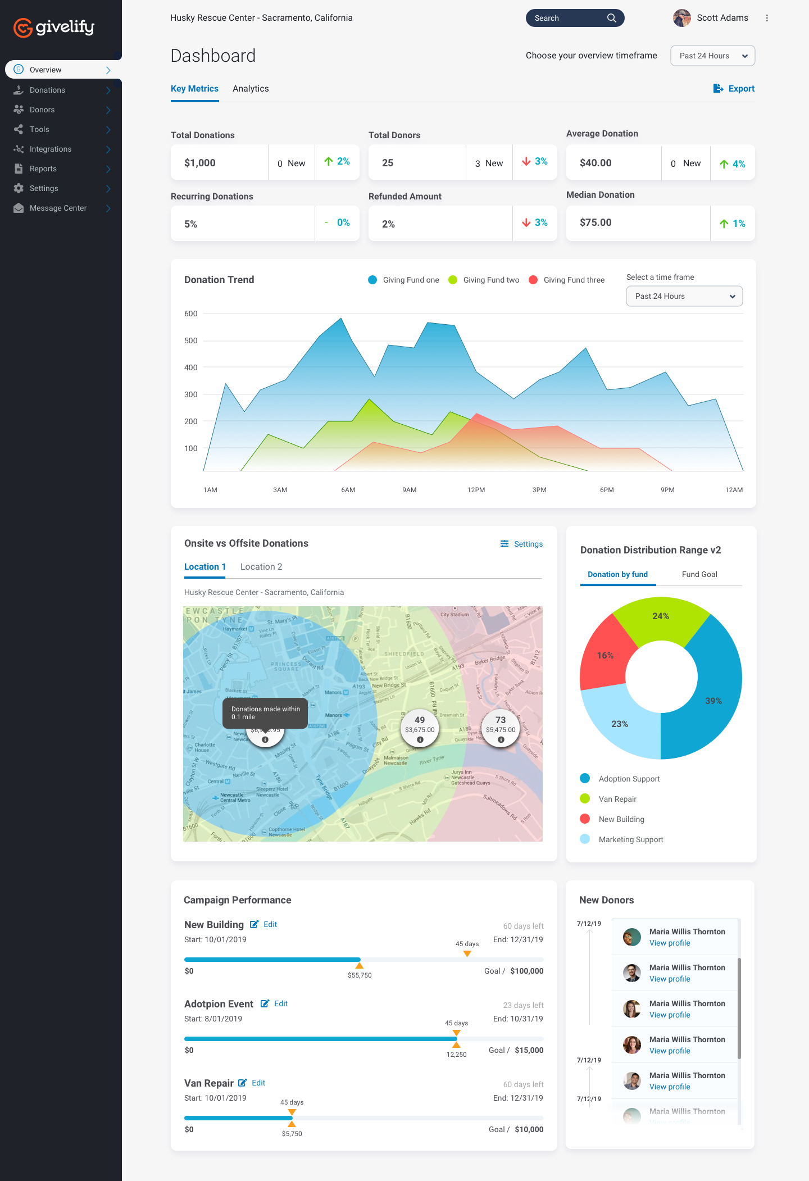Click the edit pencil icon next to New Building
This screenshot has width=809, height=1181.
(x=254, y=924)
